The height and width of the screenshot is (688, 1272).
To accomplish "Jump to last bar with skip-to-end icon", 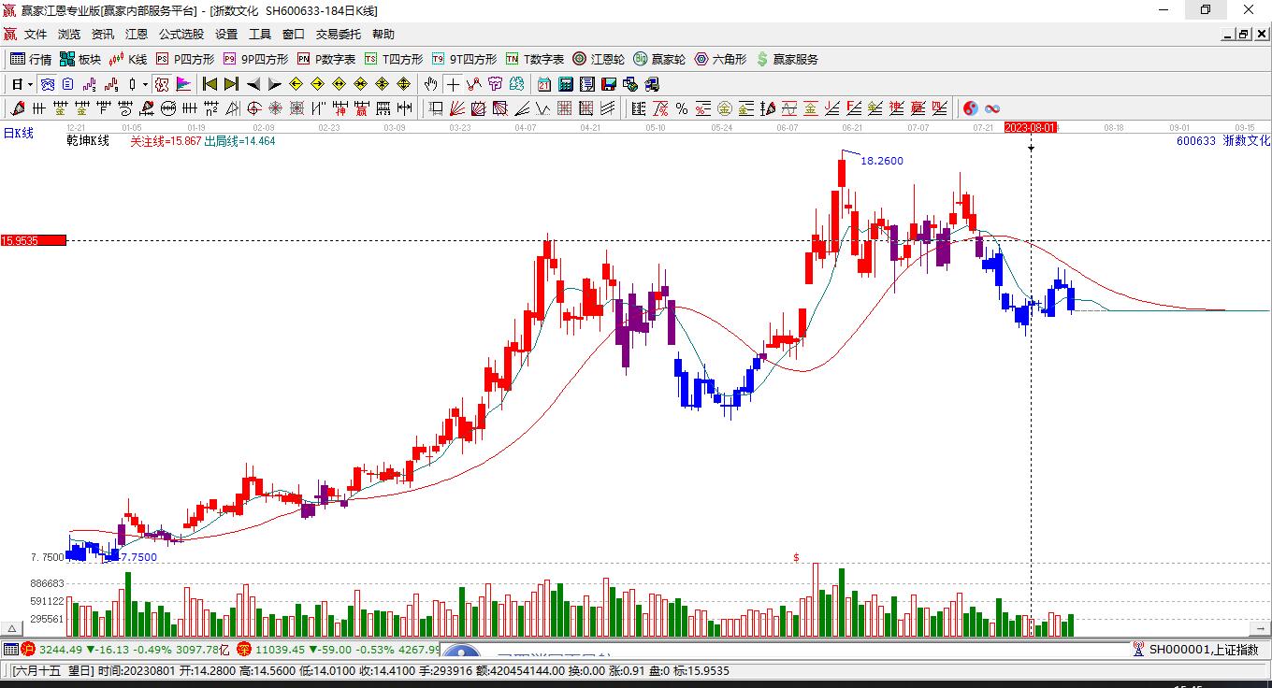I will coord(231,84).
